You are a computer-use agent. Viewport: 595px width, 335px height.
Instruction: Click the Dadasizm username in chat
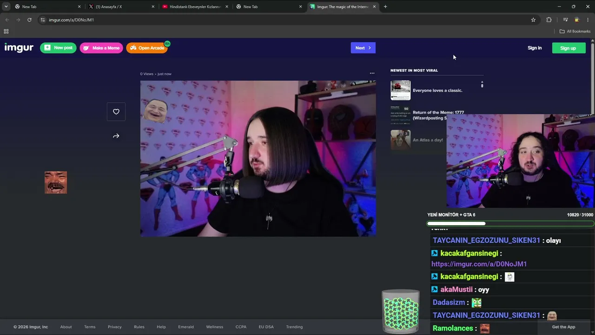pos(449,302)
